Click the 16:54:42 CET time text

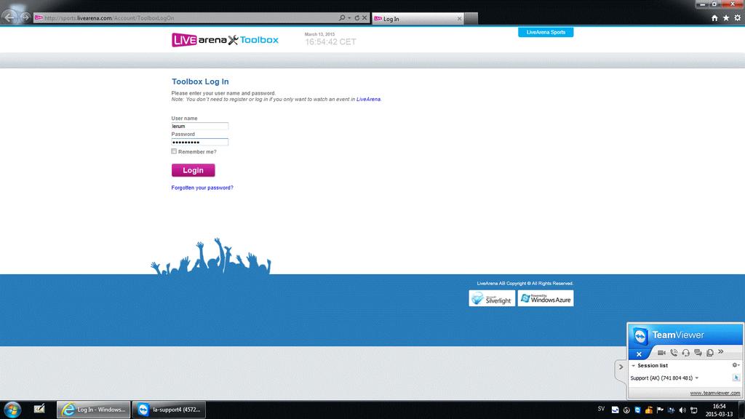[331, 41]
